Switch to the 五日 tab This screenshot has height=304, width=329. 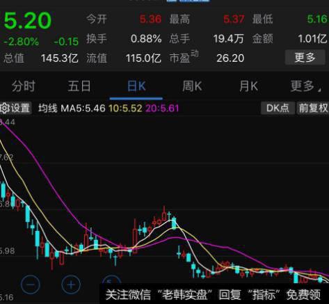[79, 86]
